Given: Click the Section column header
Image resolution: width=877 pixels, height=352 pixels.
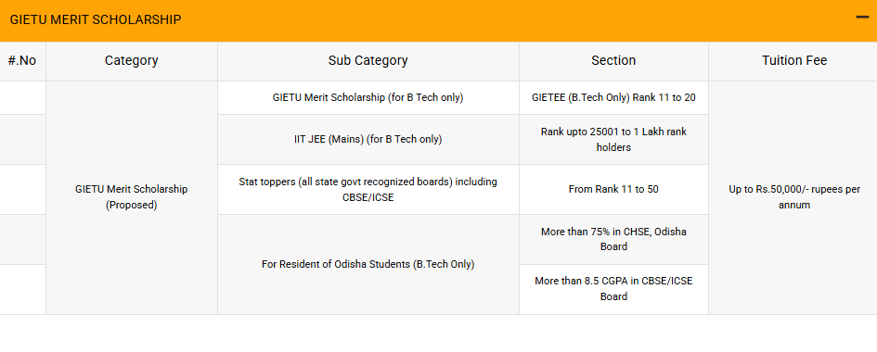Looking at the screenshot, I should pyautogui.click(x=613, y=61).
